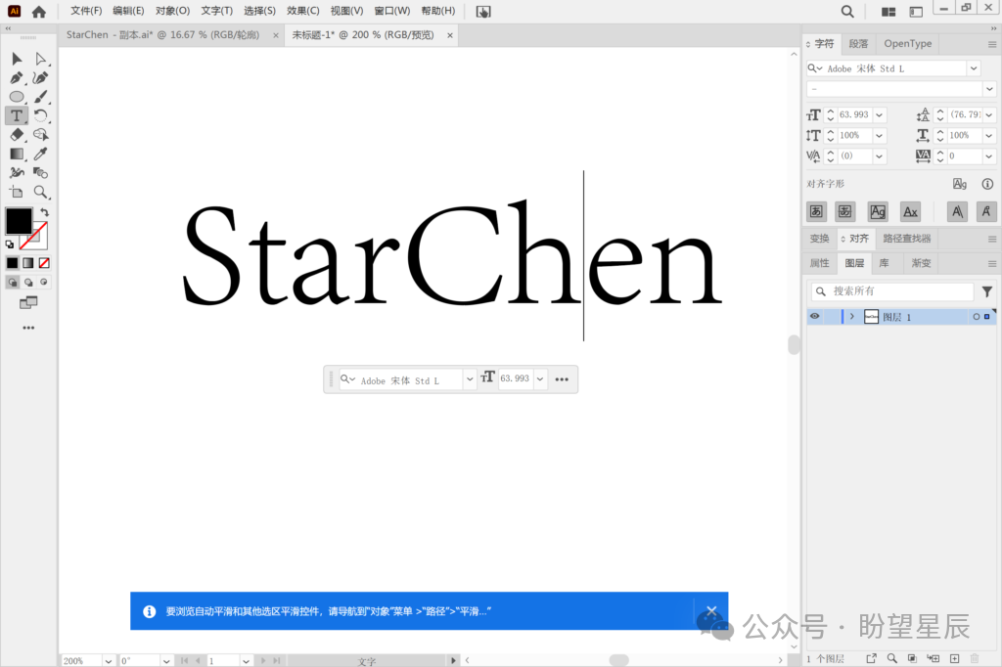Click the home icon in top bar

pos(39,12)
